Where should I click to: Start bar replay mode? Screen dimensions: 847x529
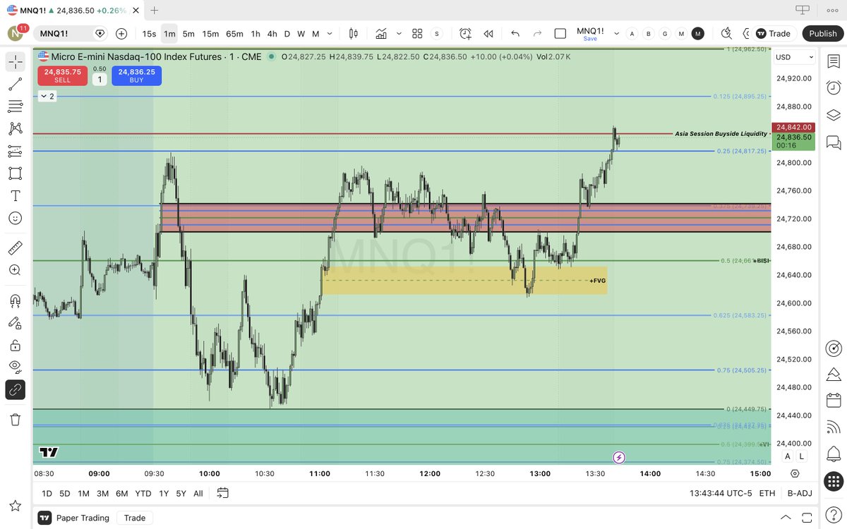tap(488, 33)
